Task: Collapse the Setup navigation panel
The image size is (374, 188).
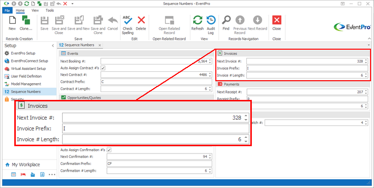Action: tap(53, 45)
